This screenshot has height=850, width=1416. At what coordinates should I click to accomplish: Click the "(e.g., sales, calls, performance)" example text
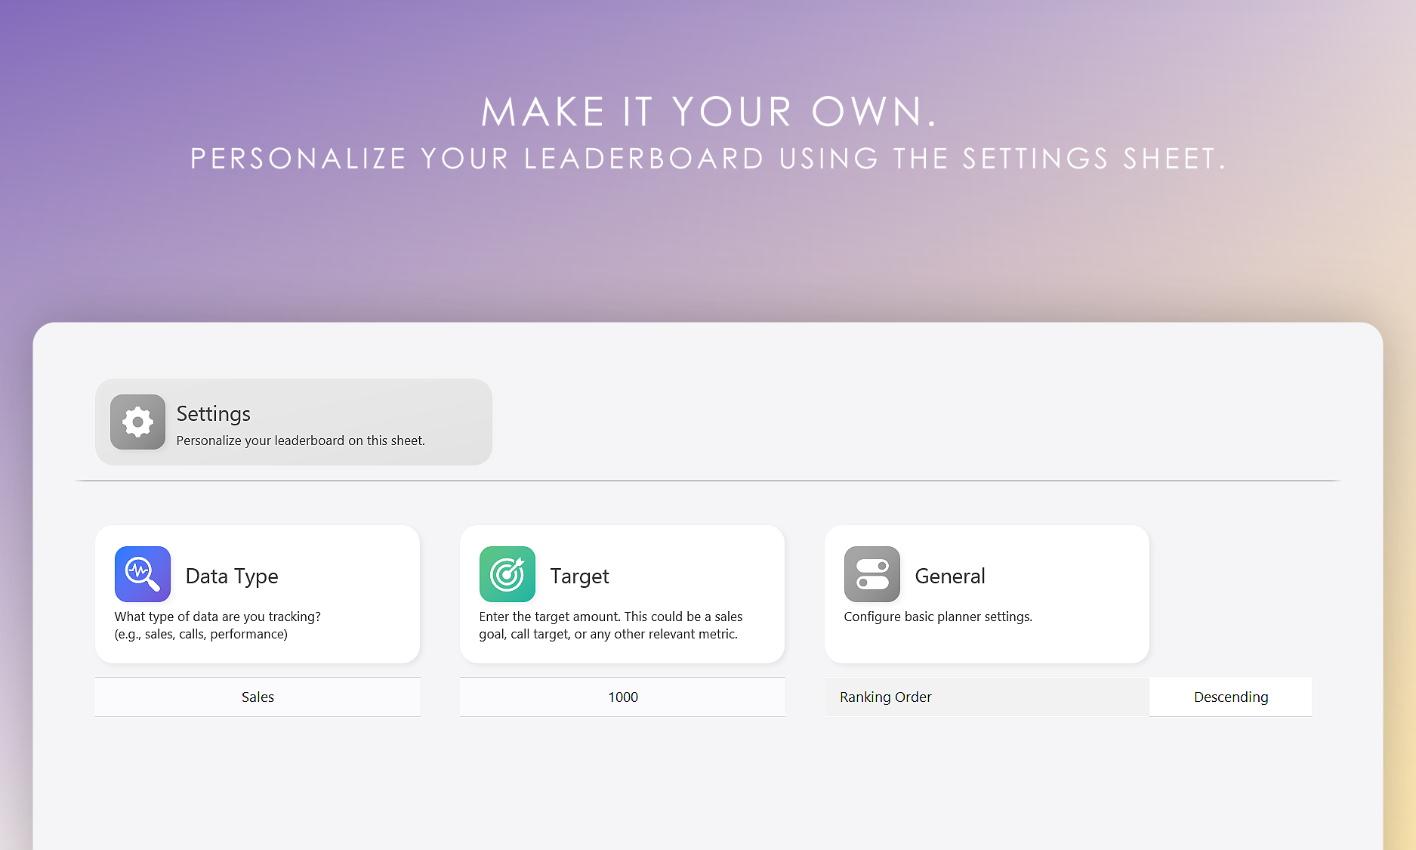201,634
